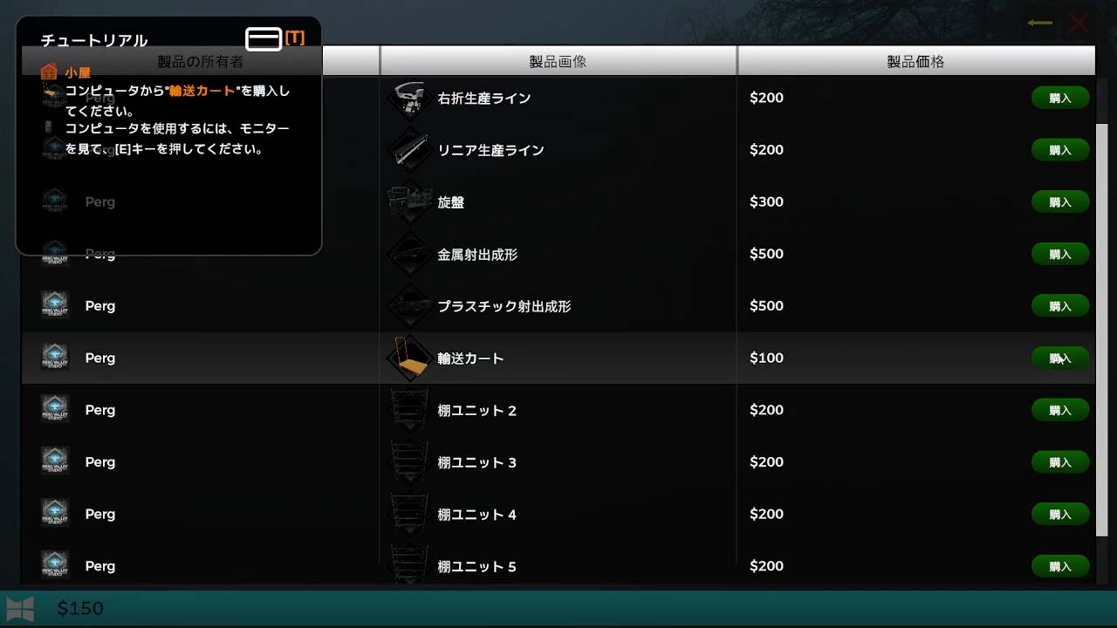Close the shop window with red X
The width and height of the screenshot is (1117, 628).
1079,24
